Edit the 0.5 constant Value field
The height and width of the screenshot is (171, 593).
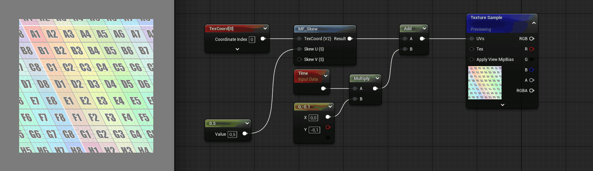pos(233,134)
